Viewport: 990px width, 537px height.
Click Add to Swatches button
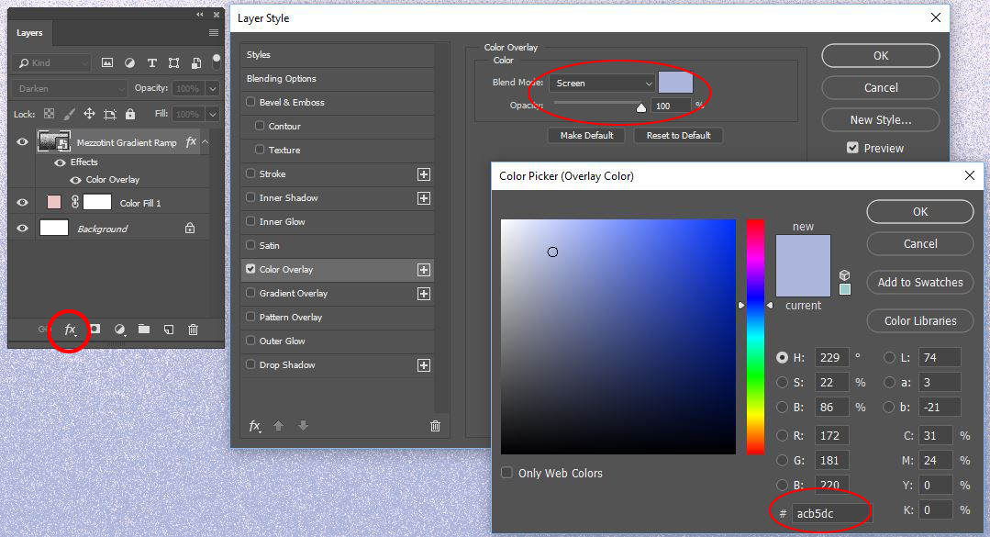click(919, 283)
